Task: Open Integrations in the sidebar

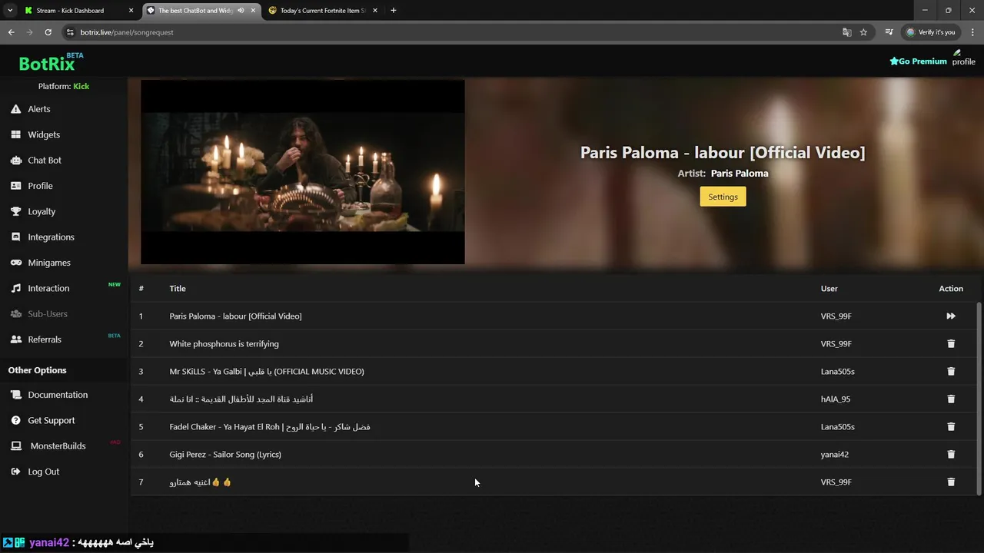Action: 51,237
